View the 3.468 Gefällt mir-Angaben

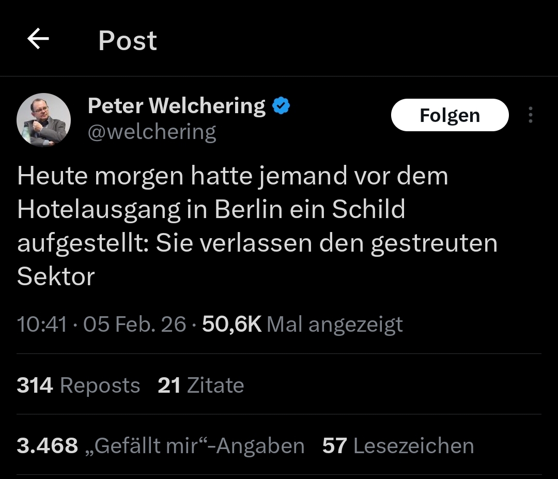pyautogui.click(x=160, y=446)
